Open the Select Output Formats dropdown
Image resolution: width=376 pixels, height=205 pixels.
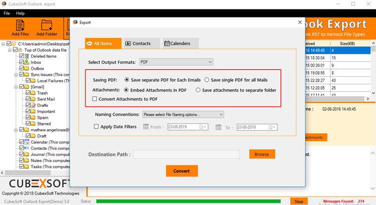tap(176, 62)
